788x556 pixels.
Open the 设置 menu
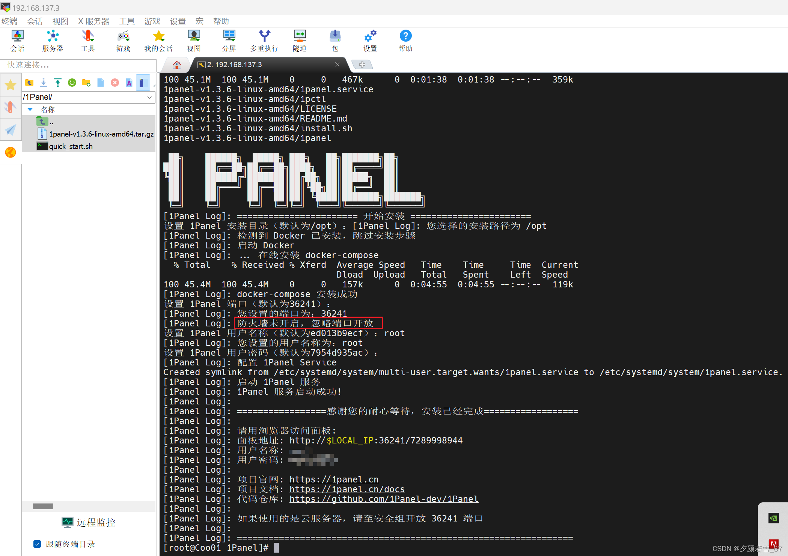pyautogui.click(x=178, y=21)
